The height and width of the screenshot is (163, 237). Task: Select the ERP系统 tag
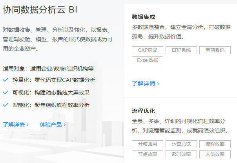(181, 50)
